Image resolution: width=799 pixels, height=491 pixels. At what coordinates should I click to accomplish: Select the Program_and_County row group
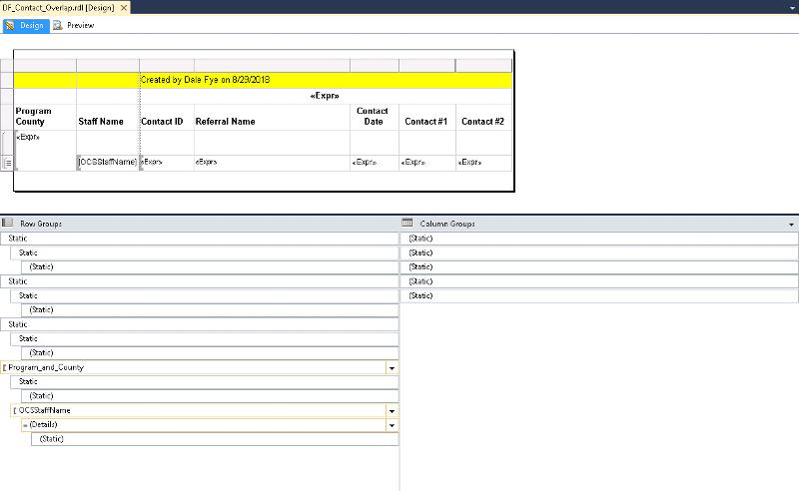point(194,367)
